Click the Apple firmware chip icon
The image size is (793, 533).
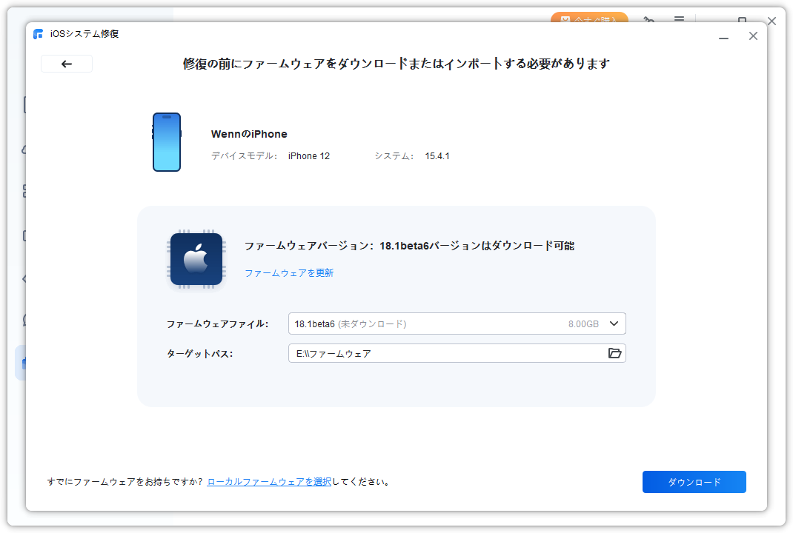pos(196,259)
